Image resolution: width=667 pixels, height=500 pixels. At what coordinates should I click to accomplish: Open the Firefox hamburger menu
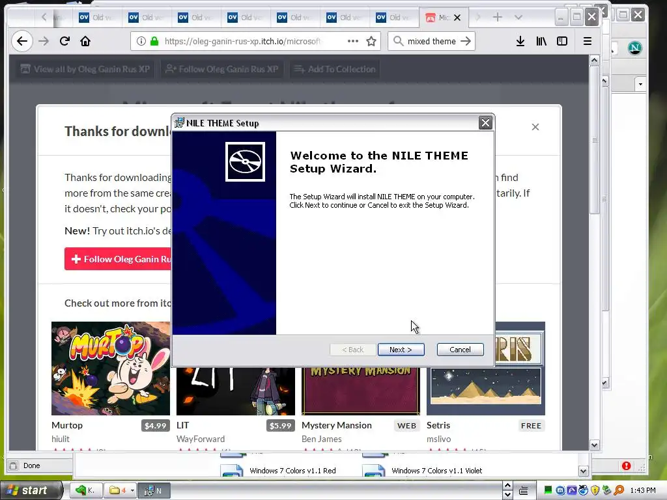588,41
